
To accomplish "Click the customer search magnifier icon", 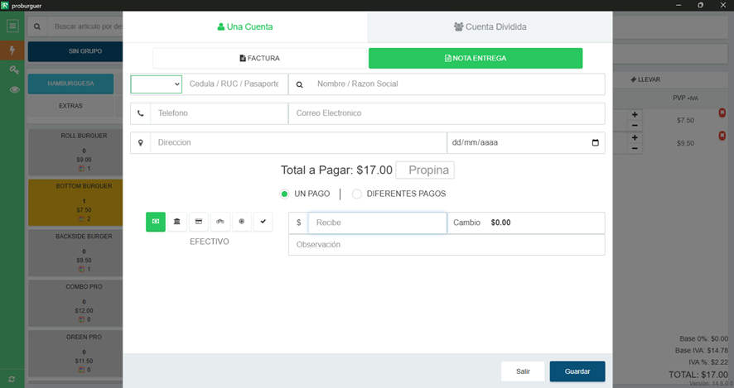I will point(300,84).
